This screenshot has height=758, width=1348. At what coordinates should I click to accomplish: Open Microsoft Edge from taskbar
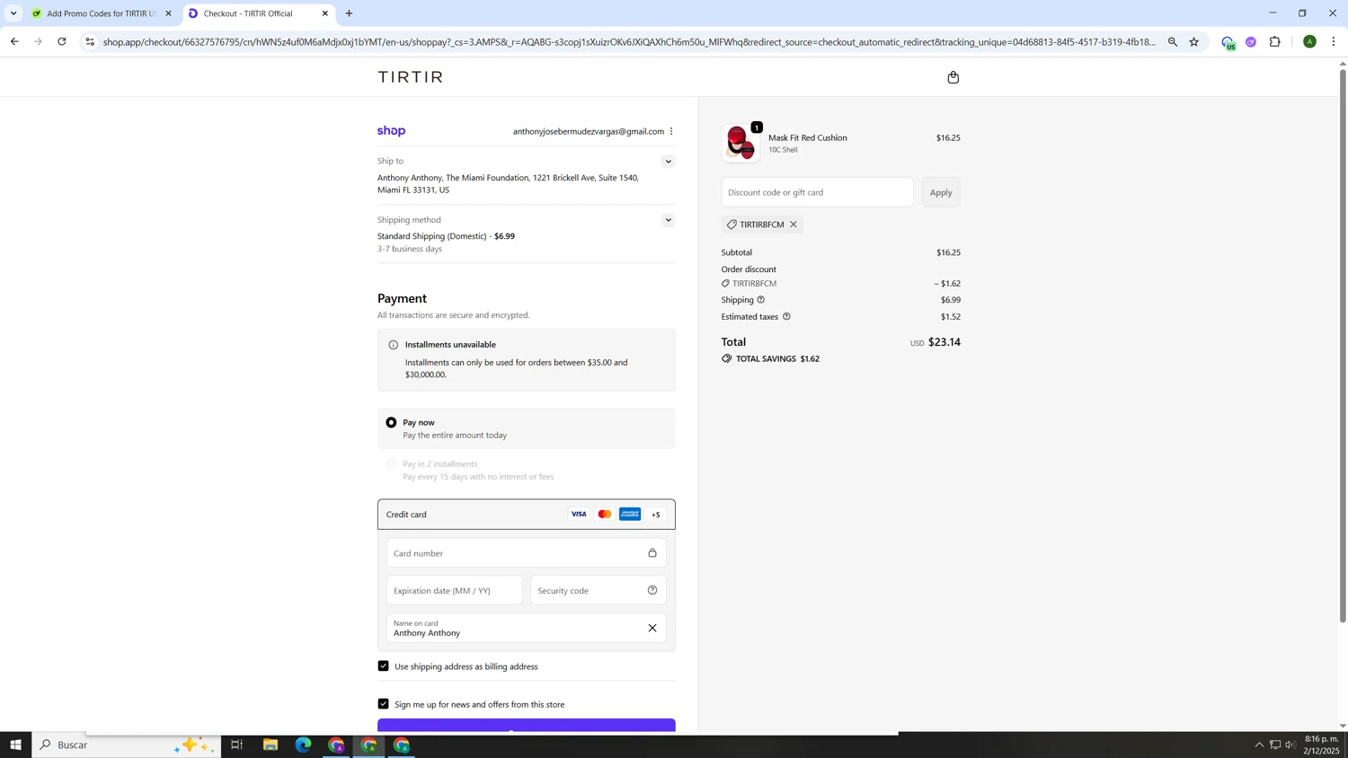pos(303,745)
